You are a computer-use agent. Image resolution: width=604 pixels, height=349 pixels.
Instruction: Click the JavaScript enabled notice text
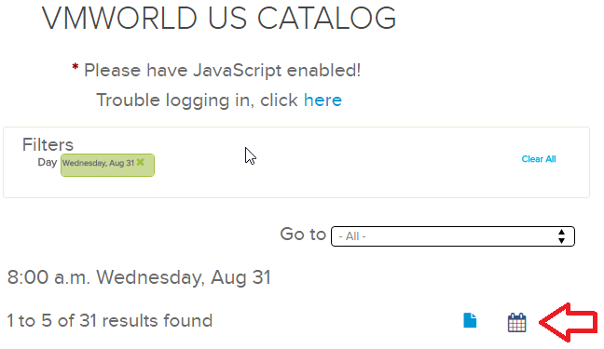pyautogui.click(x=222, y=71)
